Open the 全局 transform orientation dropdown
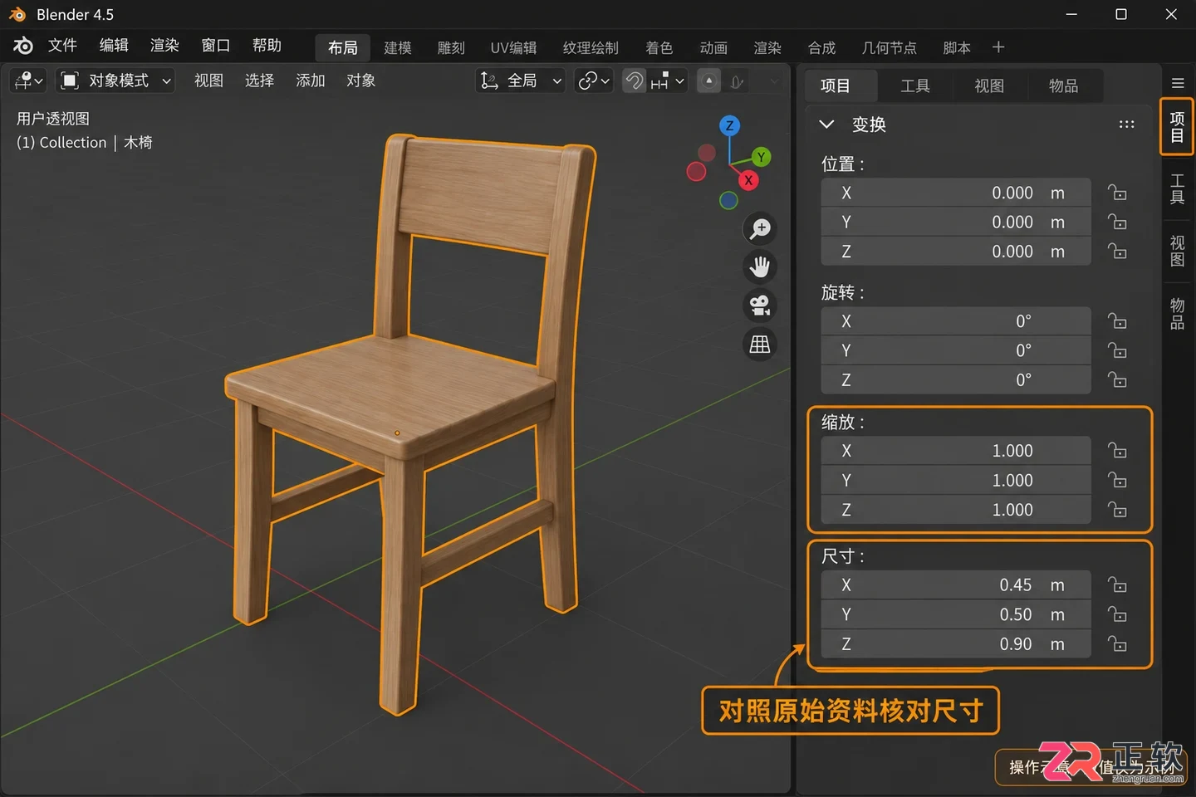 point(521,81)
